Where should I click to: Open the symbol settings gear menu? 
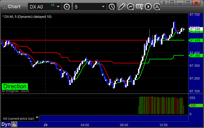pyautogui.click(x=67, y=7)
